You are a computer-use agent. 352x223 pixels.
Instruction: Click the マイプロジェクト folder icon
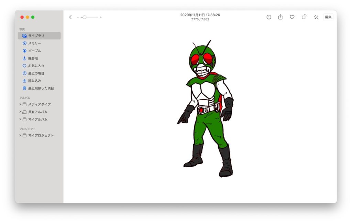[24, 135]
